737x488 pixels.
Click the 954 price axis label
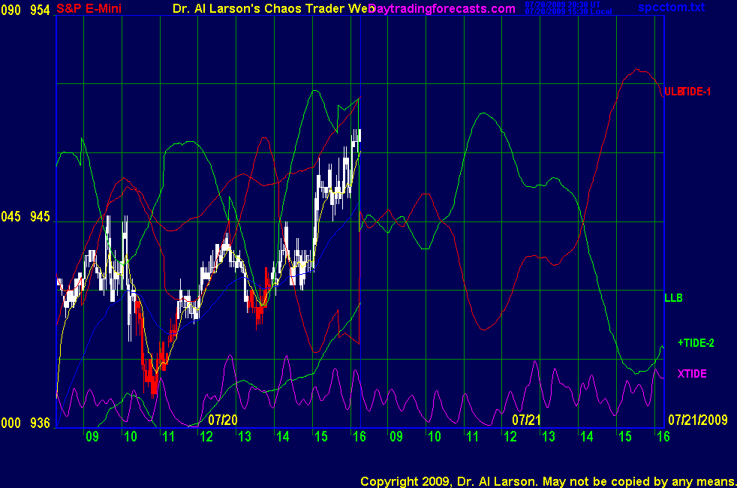[40, 8]
